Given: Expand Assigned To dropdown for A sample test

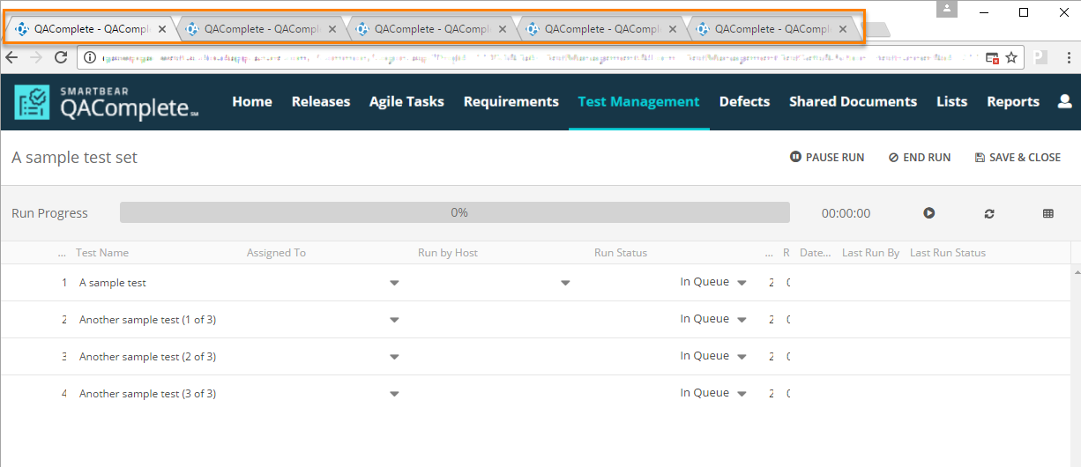Looking at the screenshot, I should click(394, 283).
